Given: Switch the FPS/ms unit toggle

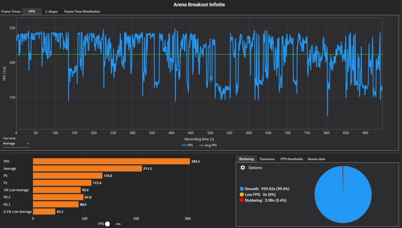Looking at the screenshot, I should pyautogui.click(x=107, y=224).
